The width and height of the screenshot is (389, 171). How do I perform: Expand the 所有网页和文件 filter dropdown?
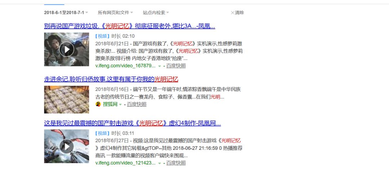[x=115, y=13]
